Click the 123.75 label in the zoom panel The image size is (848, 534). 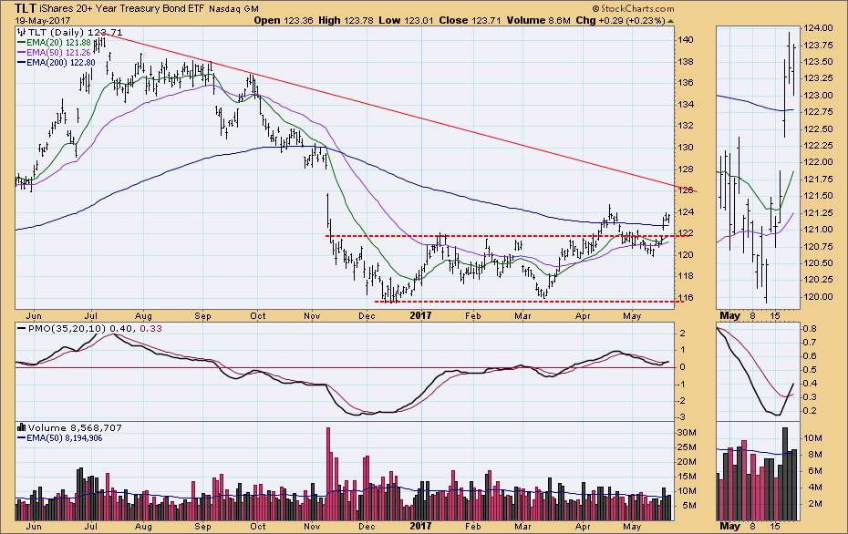[818, 46]
